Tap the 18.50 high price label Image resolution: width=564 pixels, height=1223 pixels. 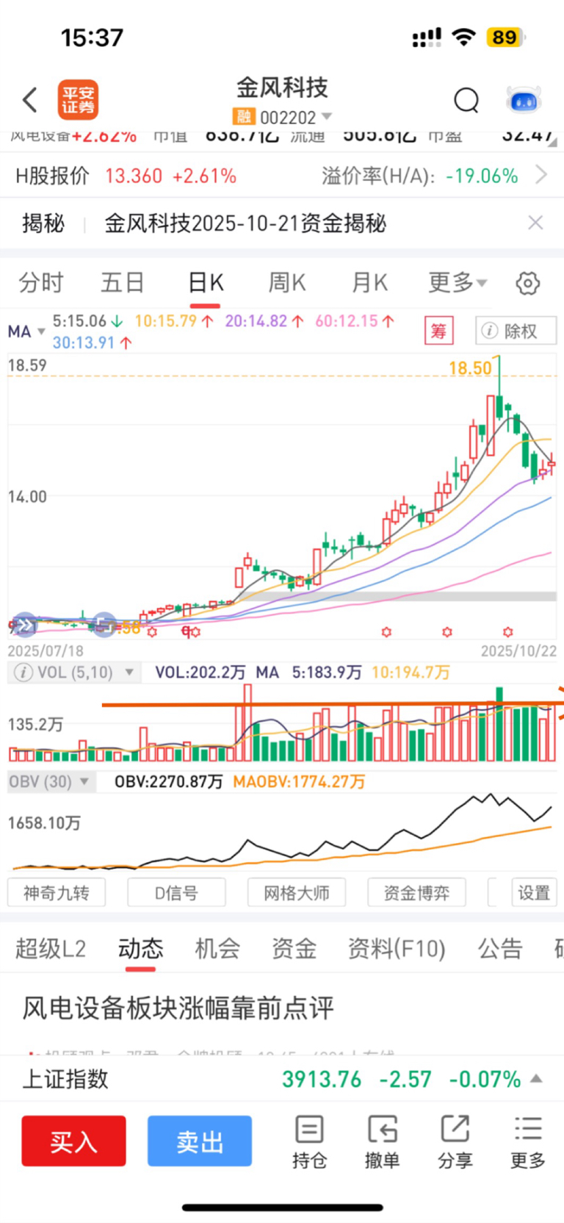tap(470, 368)
